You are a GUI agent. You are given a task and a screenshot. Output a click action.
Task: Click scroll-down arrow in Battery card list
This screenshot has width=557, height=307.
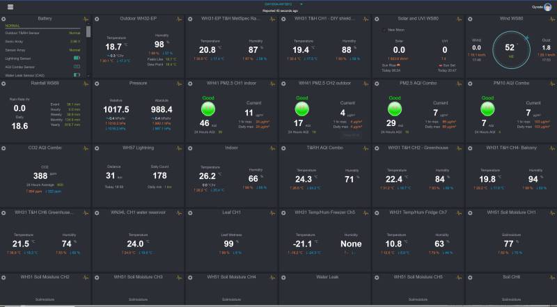(x=88, y=75)
